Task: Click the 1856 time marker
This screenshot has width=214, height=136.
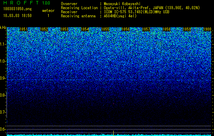Action: point(126,29)
